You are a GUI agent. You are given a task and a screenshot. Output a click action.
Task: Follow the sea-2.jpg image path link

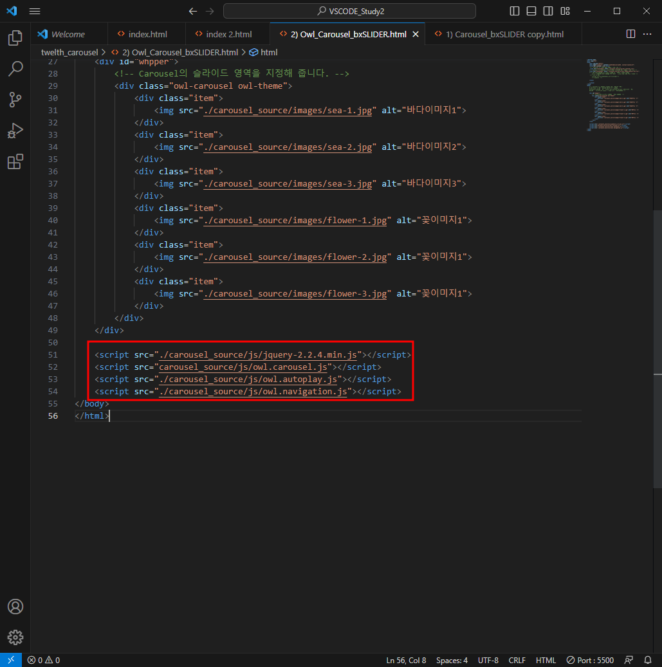[288, 147]
